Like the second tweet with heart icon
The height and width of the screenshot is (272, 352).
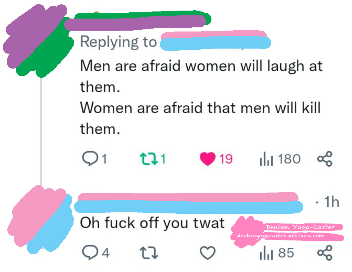(x=208, y=253)
